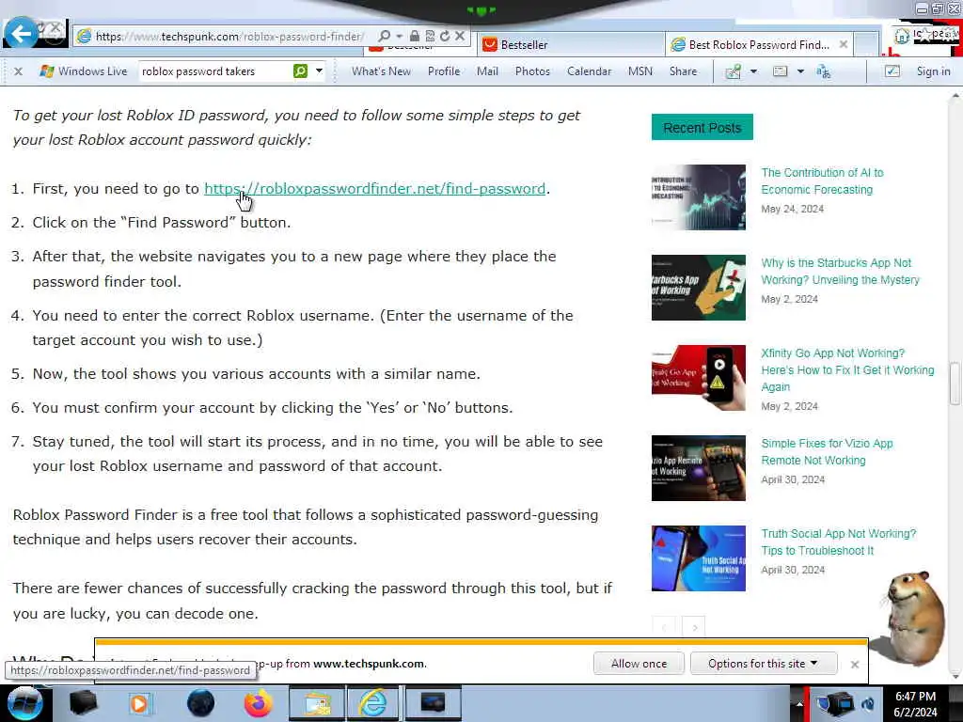Switch to Best Roblox Password Finder tab
This screenshot has width=963, height=722.
point(758,44)
